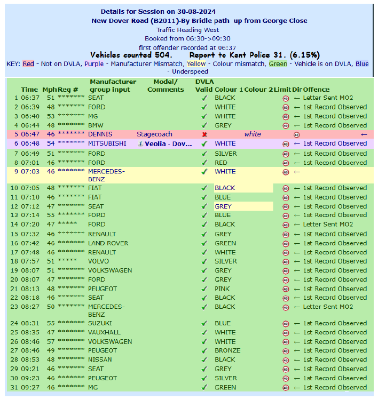Click the Offence column header

316,90
